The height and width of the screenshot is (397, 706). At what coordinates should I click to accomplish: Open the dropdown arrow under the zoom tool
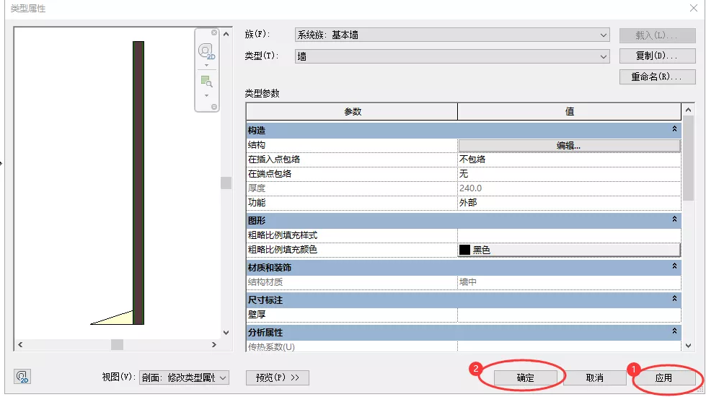206,95
